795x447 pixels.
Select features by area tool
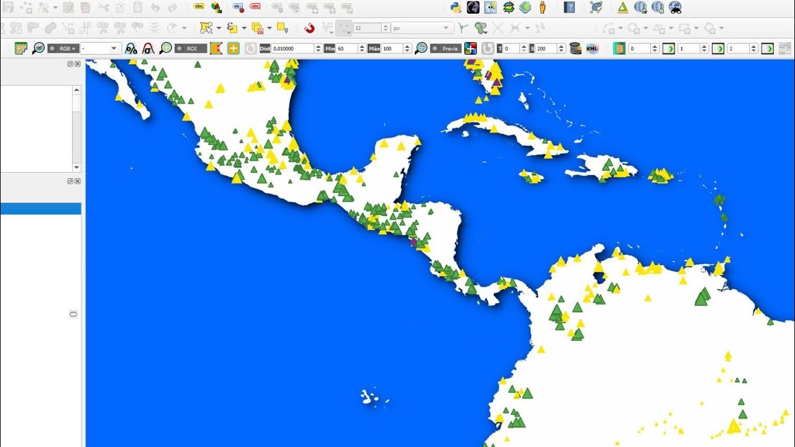207,28
